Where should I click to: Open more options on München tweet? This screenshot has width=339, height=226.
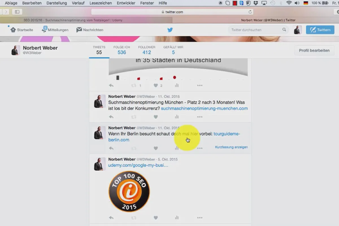[200, 117]
